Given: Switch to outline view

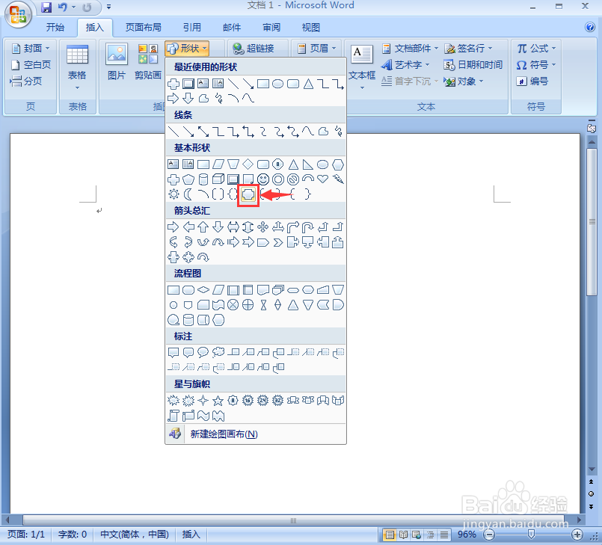Looking at the screenshot, I should click(x=431, y=535).
